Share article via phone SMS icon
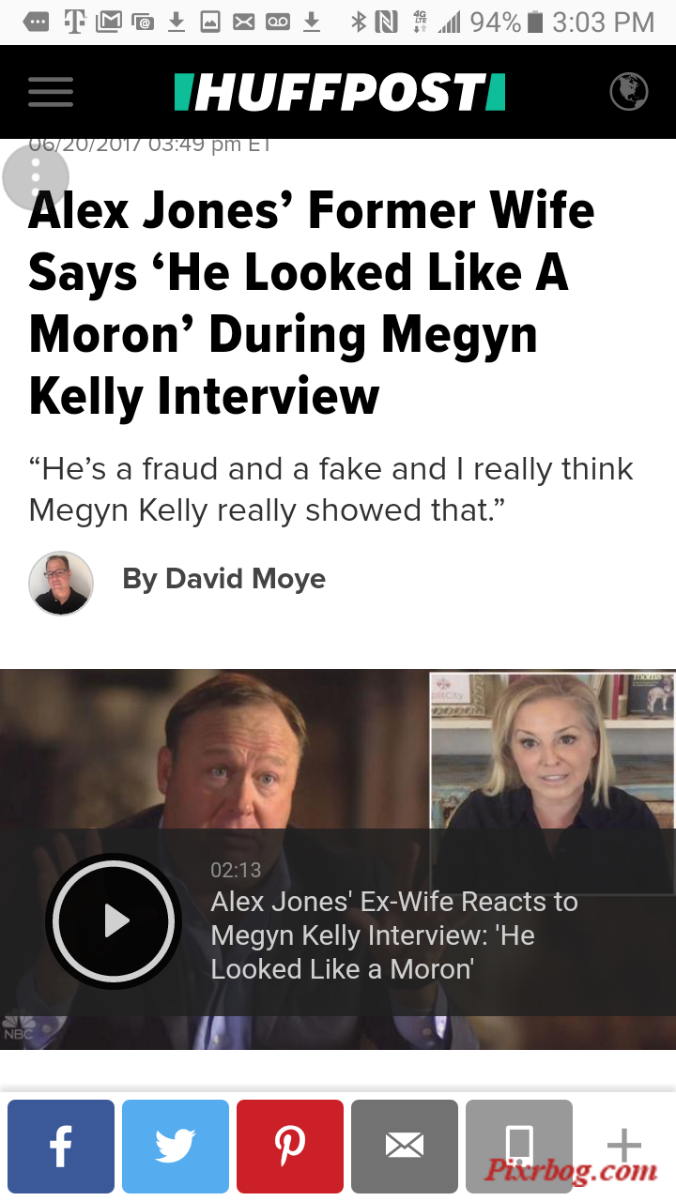Screen dimensions: 676x1201 pyautogui.click(x=519, y=1147)
